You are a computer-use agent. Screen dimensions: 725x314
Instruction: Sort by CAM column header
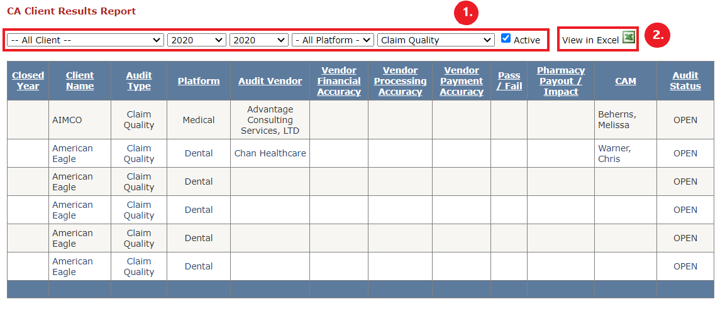(x=626, y=81)
